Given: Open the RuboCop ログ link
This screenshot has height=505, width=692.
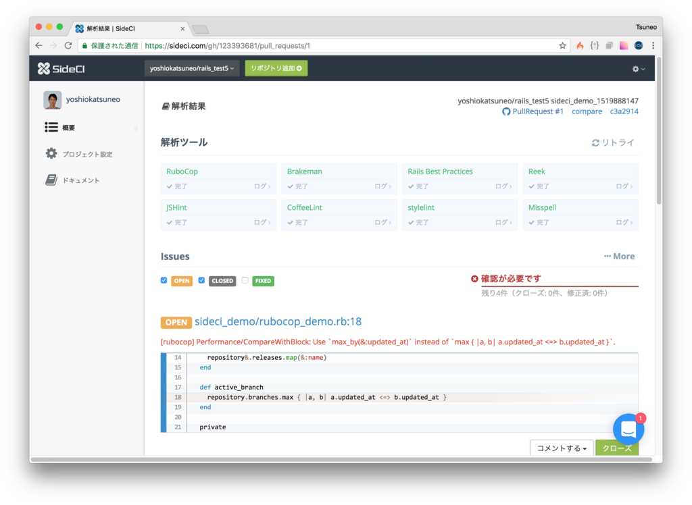Looking at the screenshot, I should [x=262, y=186].
